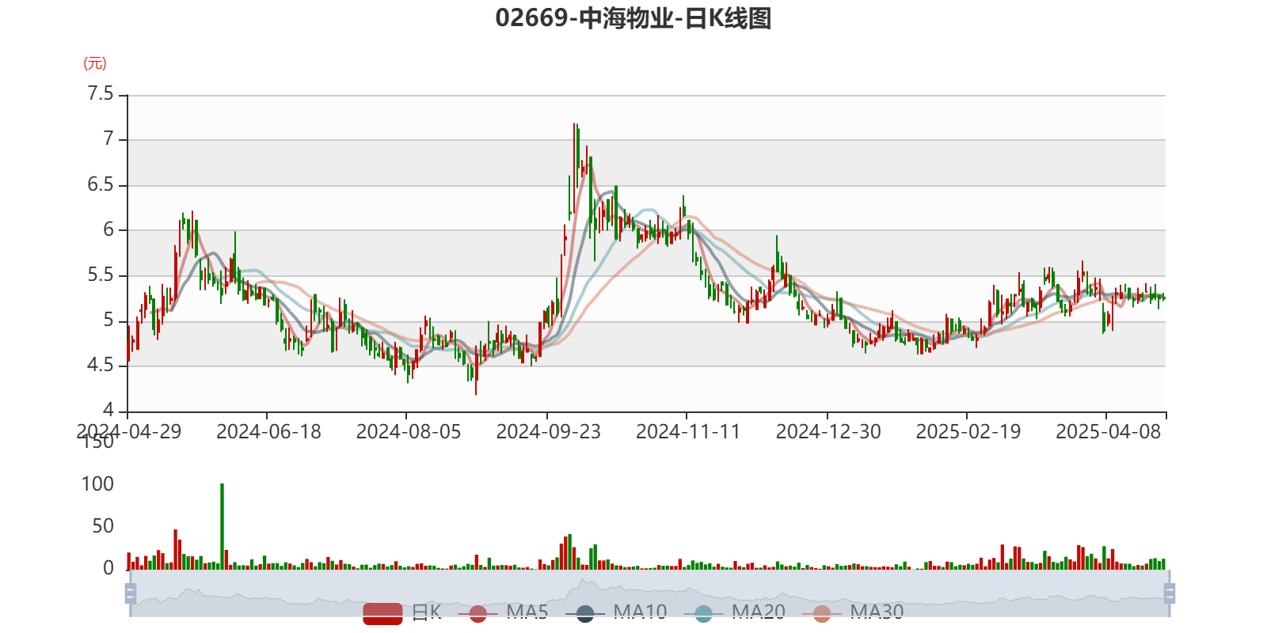1267x633 pixels.
Task: Click the tallest green volume bar
Action: [222, 526]
